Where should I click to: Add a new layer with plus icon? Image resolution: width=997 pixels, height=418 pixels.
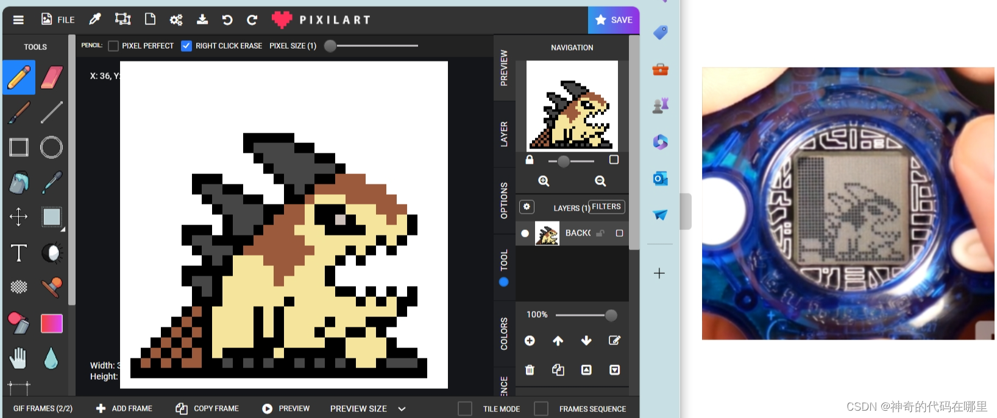(530, 341)
